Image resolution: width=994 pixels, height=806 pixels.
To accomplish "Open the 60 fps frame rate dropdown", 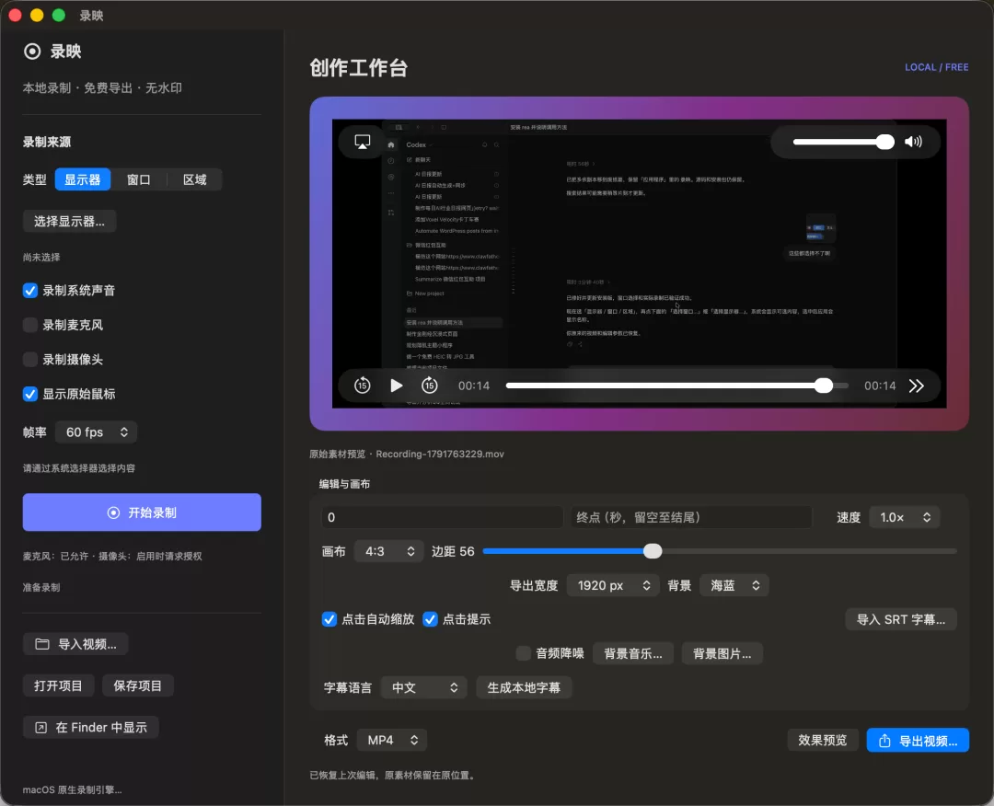I will click(x=96, y=432).
